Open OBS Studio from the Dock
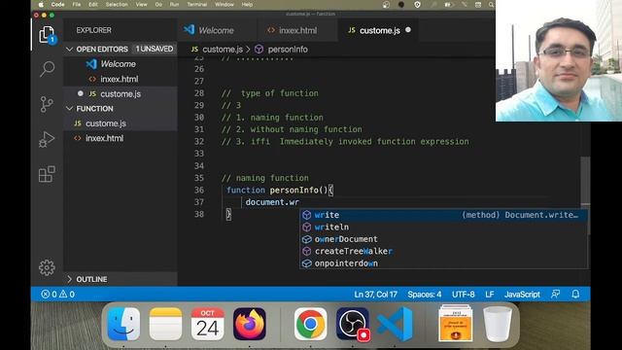The image size is (622, 350). point(353,324)
